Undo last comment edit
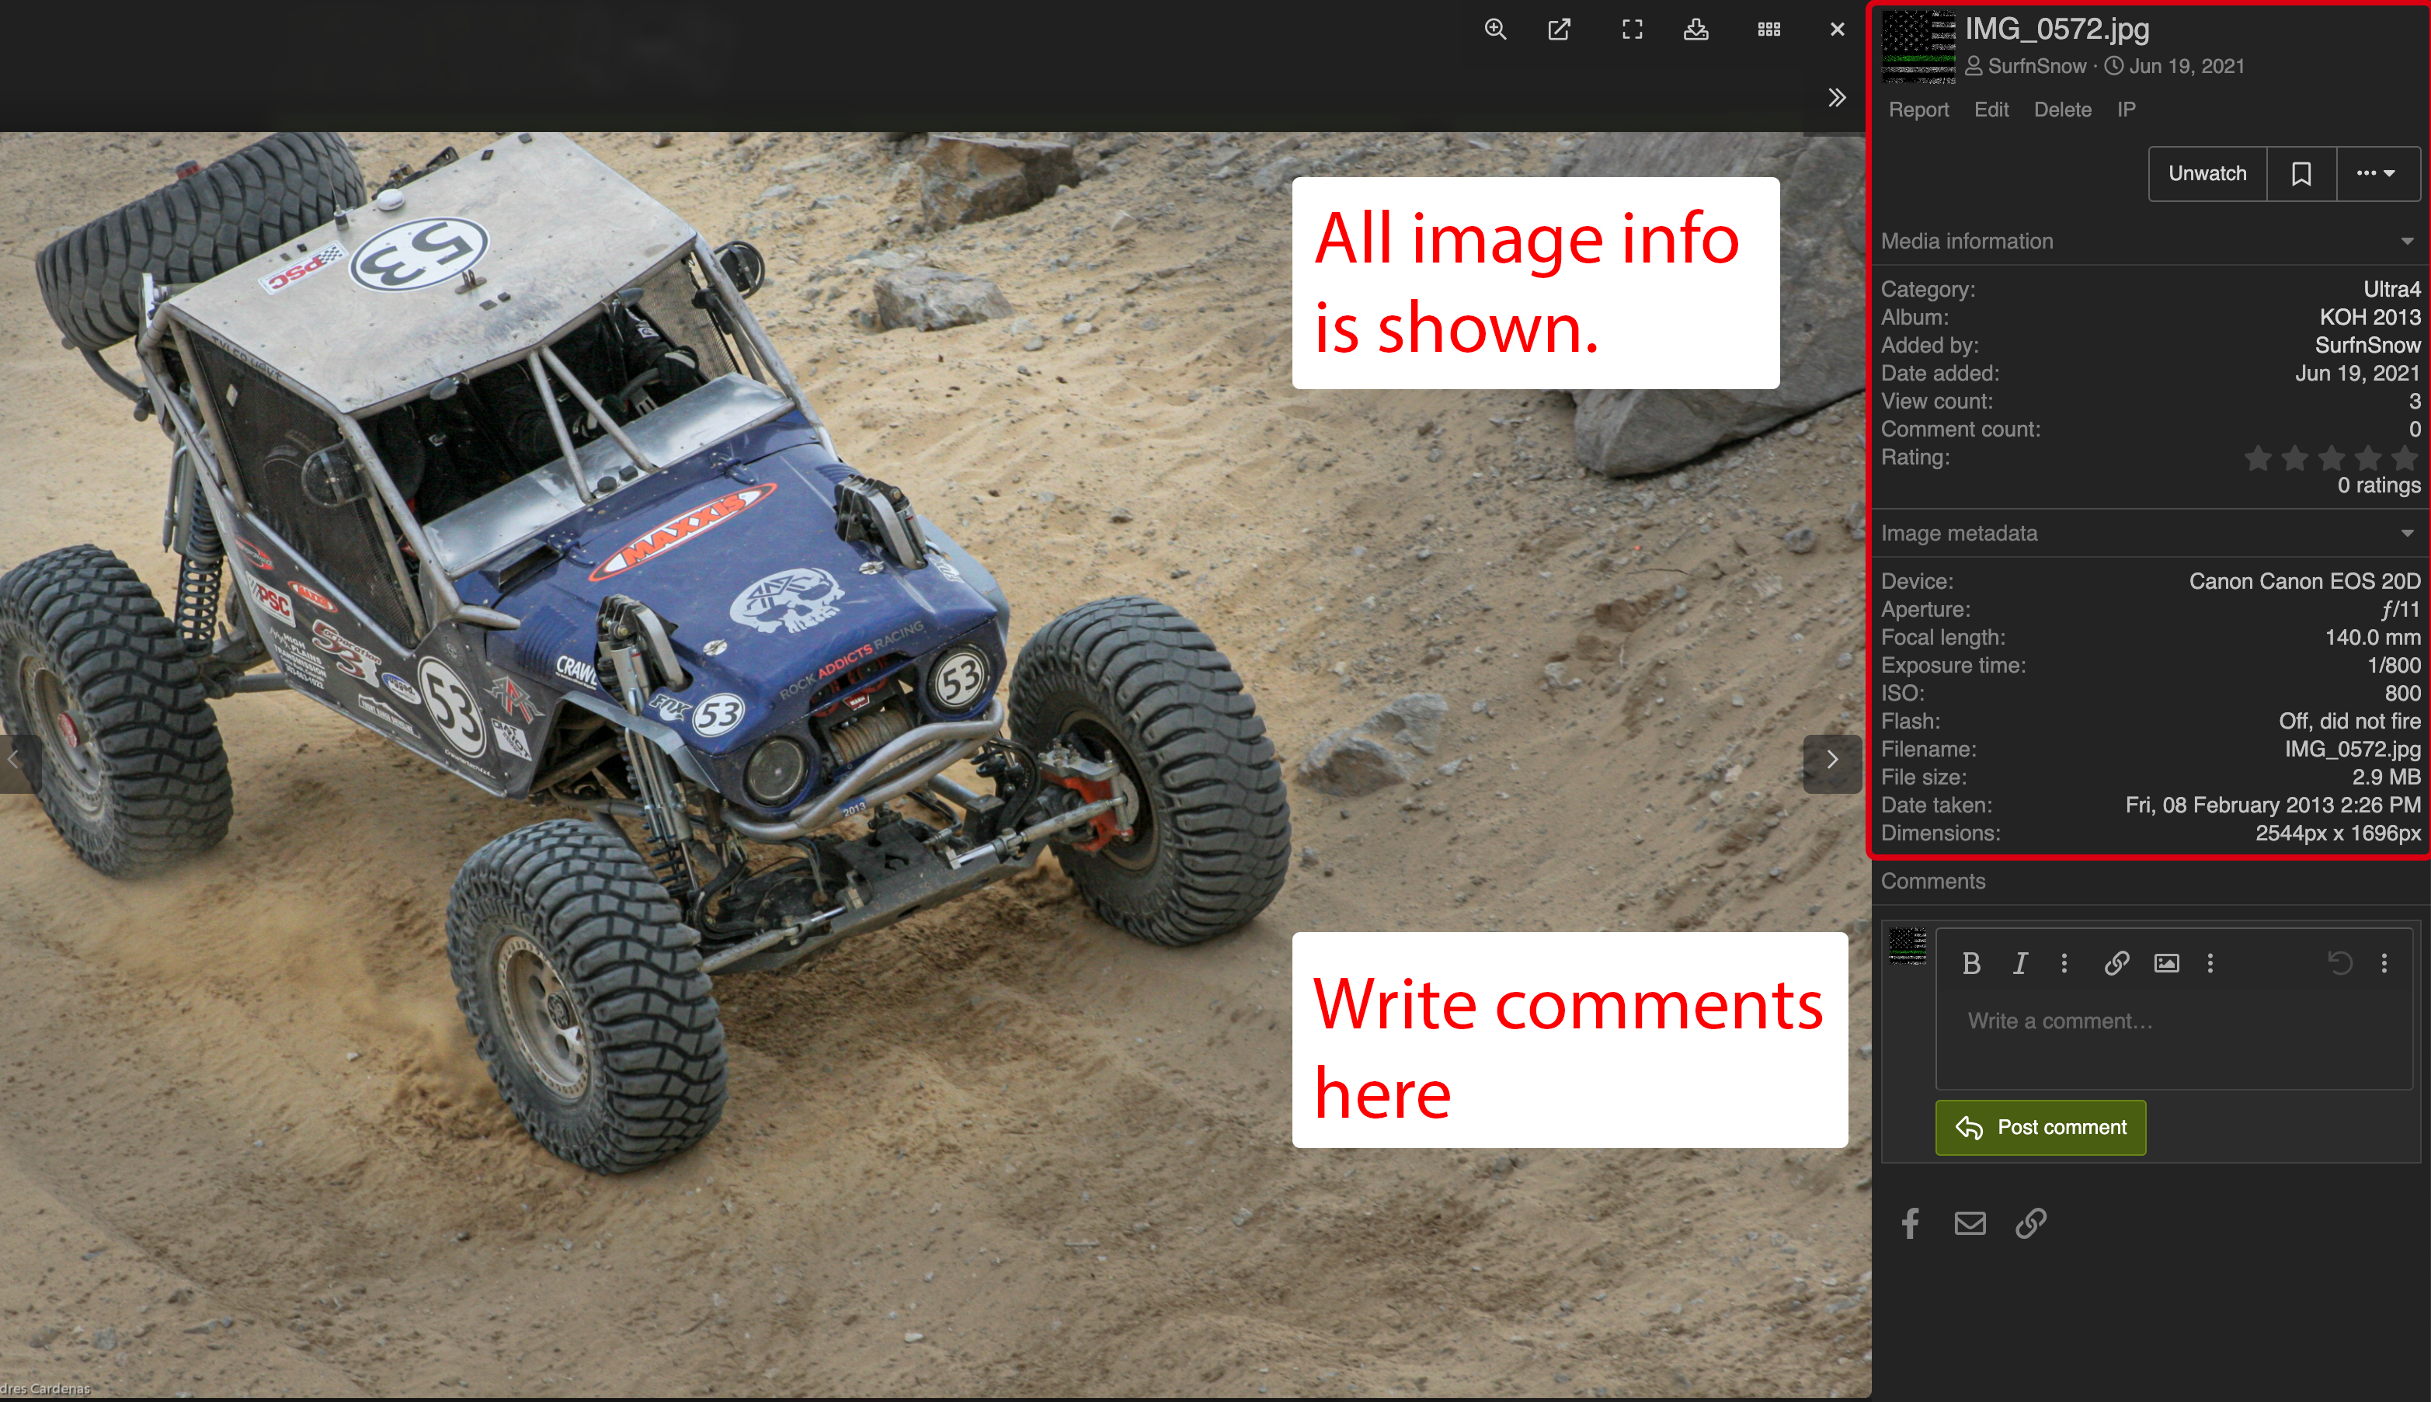The width and height of the screenshot is (2431, 1402). tap(2339, 963)
